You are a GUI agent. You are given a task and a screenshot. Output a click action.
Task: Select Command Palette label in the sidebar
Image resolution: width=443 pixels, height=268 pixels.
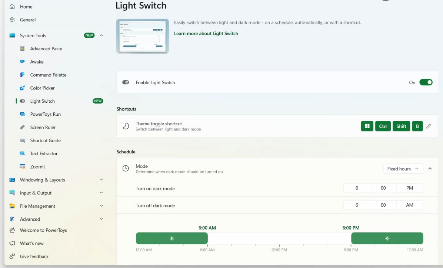point(48,75)
